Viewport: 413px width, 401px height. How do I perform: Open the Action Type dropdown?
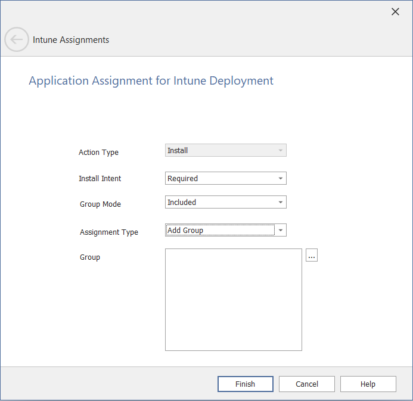[226, 150]
